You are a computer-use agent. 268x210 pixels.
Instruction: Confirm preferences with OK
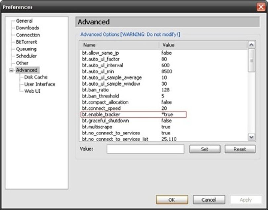[172, 200]
